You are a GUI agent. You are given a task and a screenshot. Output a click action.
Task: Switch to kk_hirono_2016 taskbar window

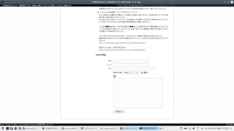pyautogui.click(x=129, y=128)
